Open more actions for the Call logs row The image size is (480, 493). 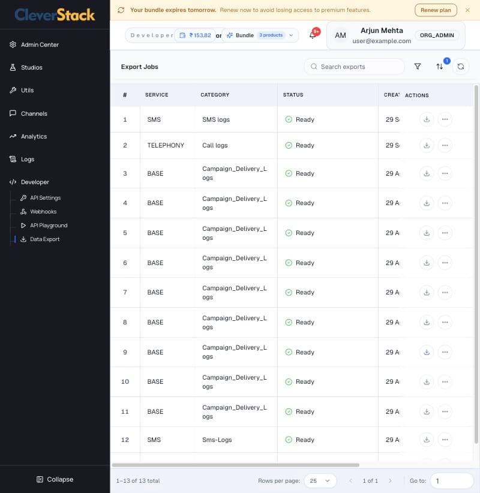(445, 145)
